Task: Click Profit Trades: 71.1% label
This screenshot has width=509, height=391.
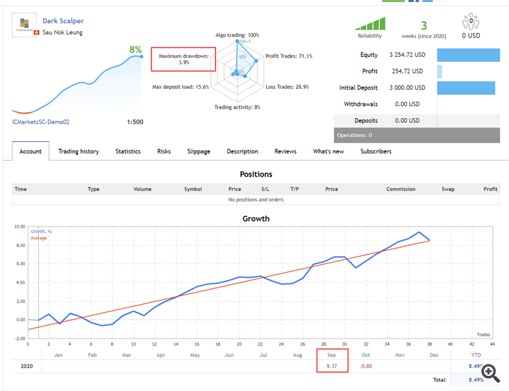Action: (x=289, y=56)
